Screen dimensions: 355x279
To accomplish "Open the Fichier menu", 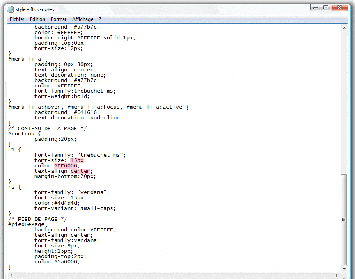I will (17, 19).
